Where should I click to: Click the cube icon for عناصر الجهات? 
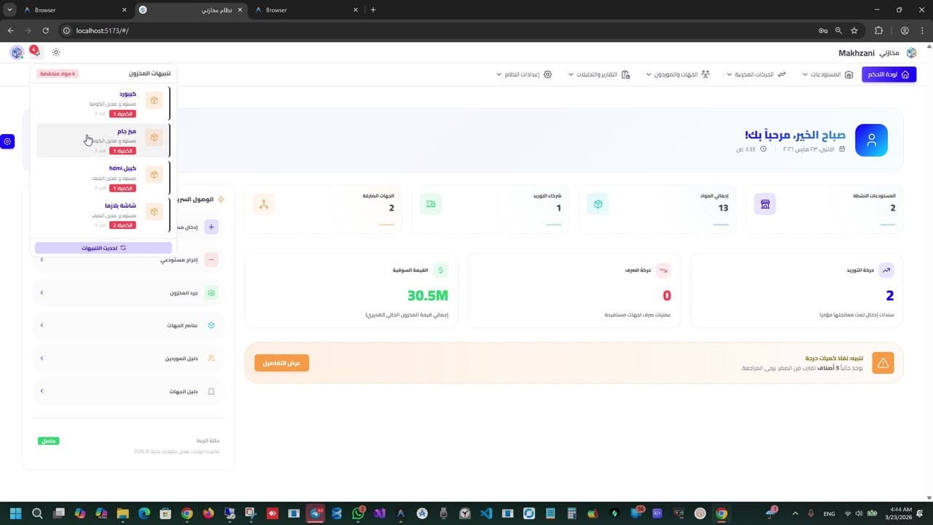(211, 325)
